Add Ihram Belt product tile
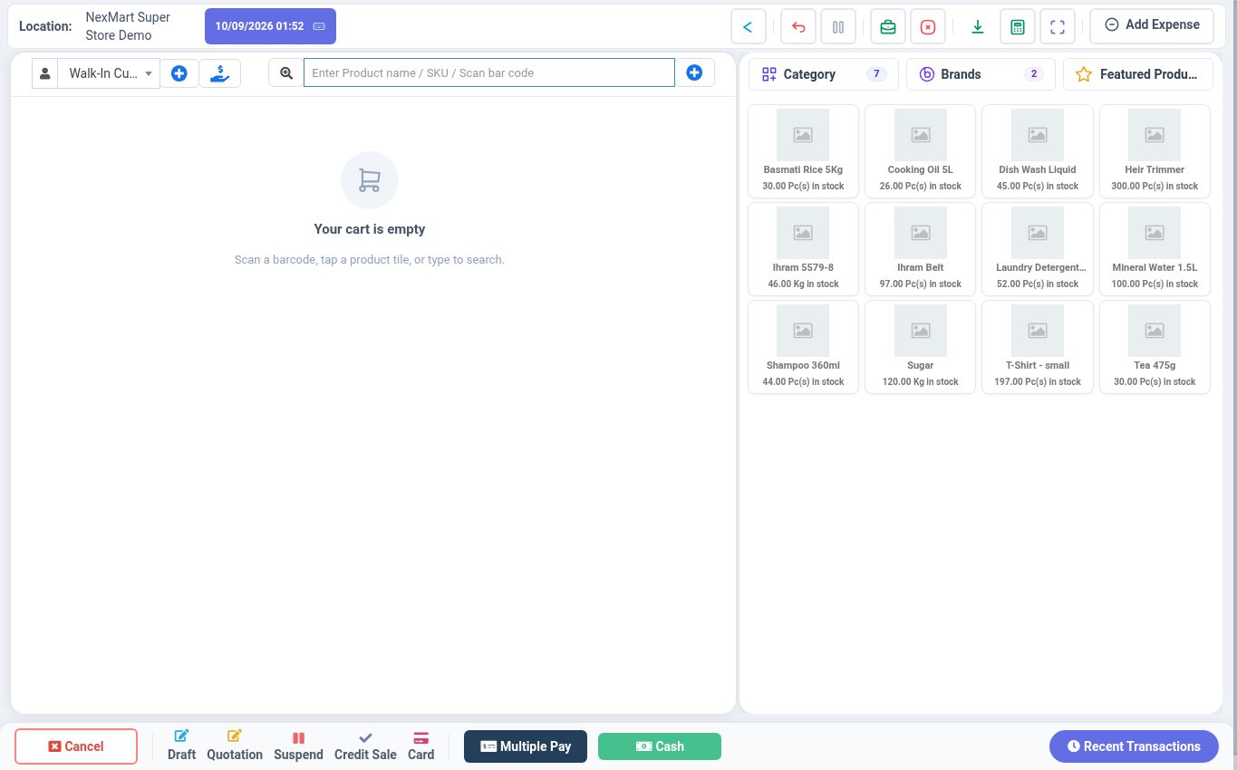 tap(920, 248)
